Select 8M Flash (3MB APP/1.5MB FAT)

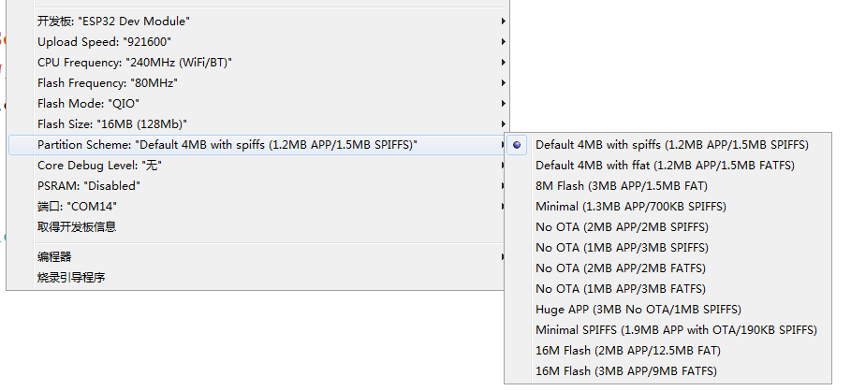[x=668, y=186]
